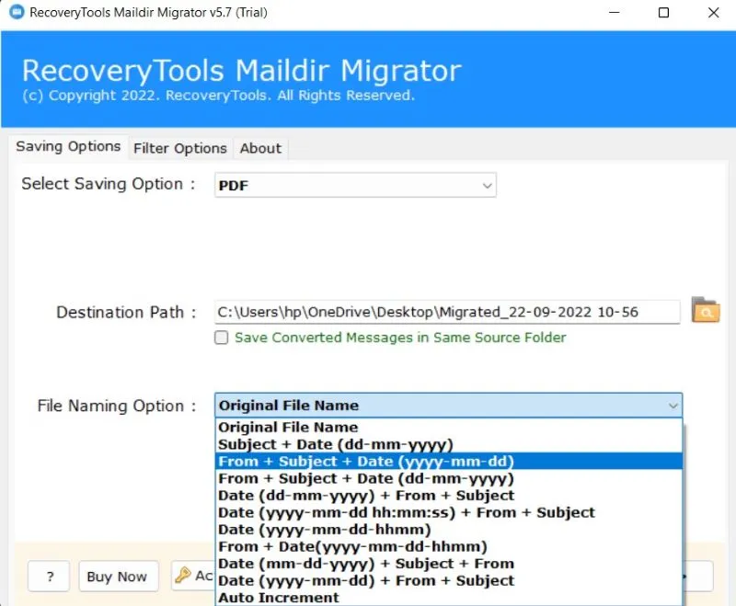Choose Date (yyyy-mm-dd hh:mm:ss) + From + Subject
The image size is (736, 606).
[x=406, y=512]
